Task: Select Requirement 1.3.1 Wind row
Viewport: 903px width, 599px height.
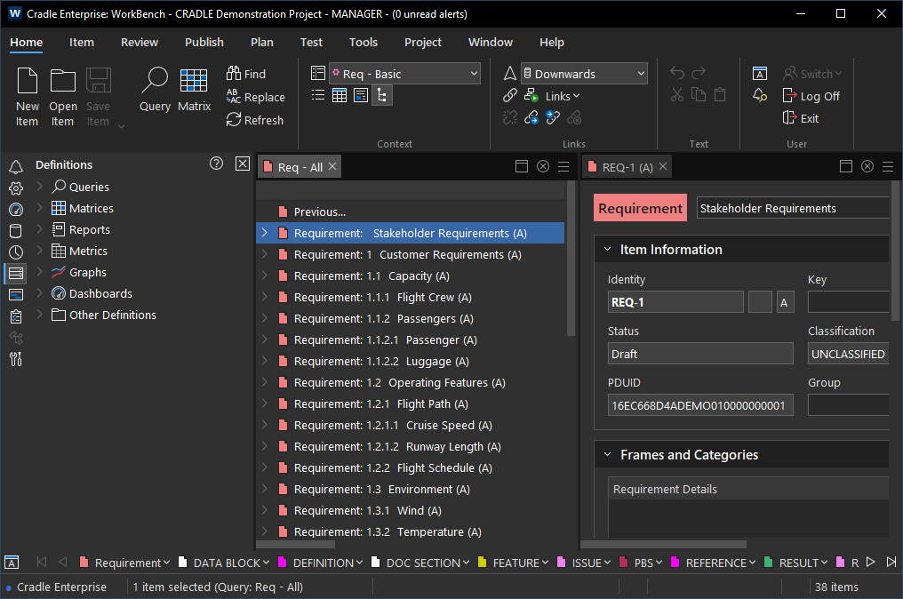Action: (x=410, y=510)
